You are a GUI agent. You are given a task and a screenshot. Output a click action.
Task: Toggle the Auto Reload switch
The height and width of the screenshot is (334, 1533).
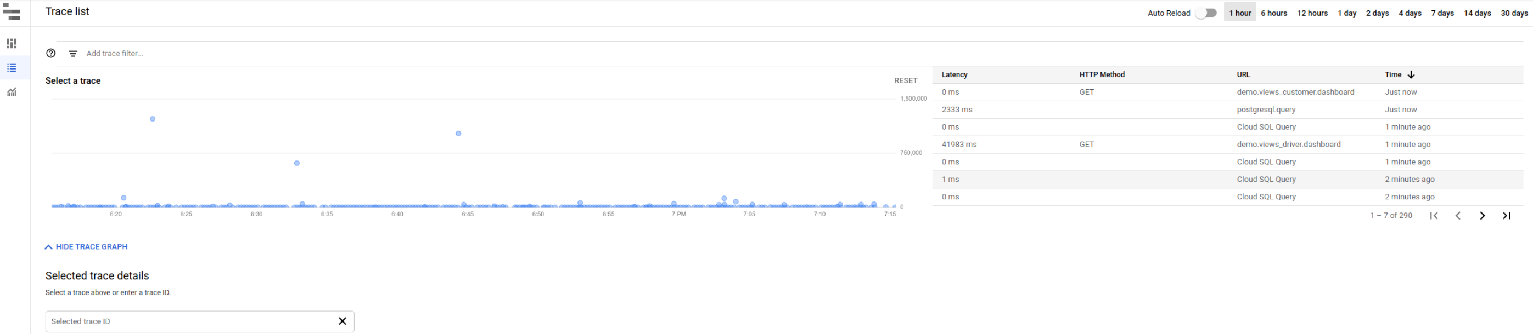pyautogui.click(x=1206, y=13)
